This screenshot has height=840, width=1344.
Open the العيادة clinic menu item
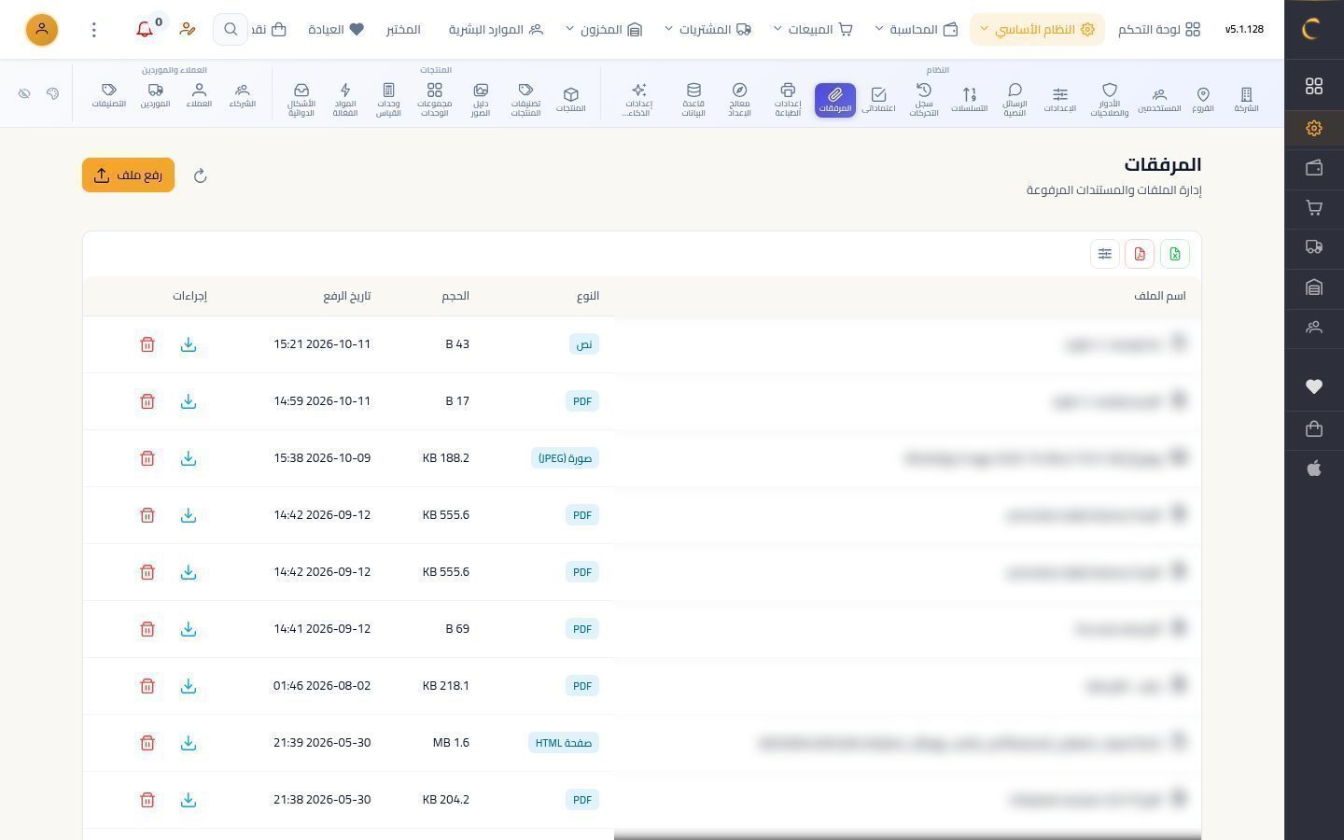tap(336, 29)
